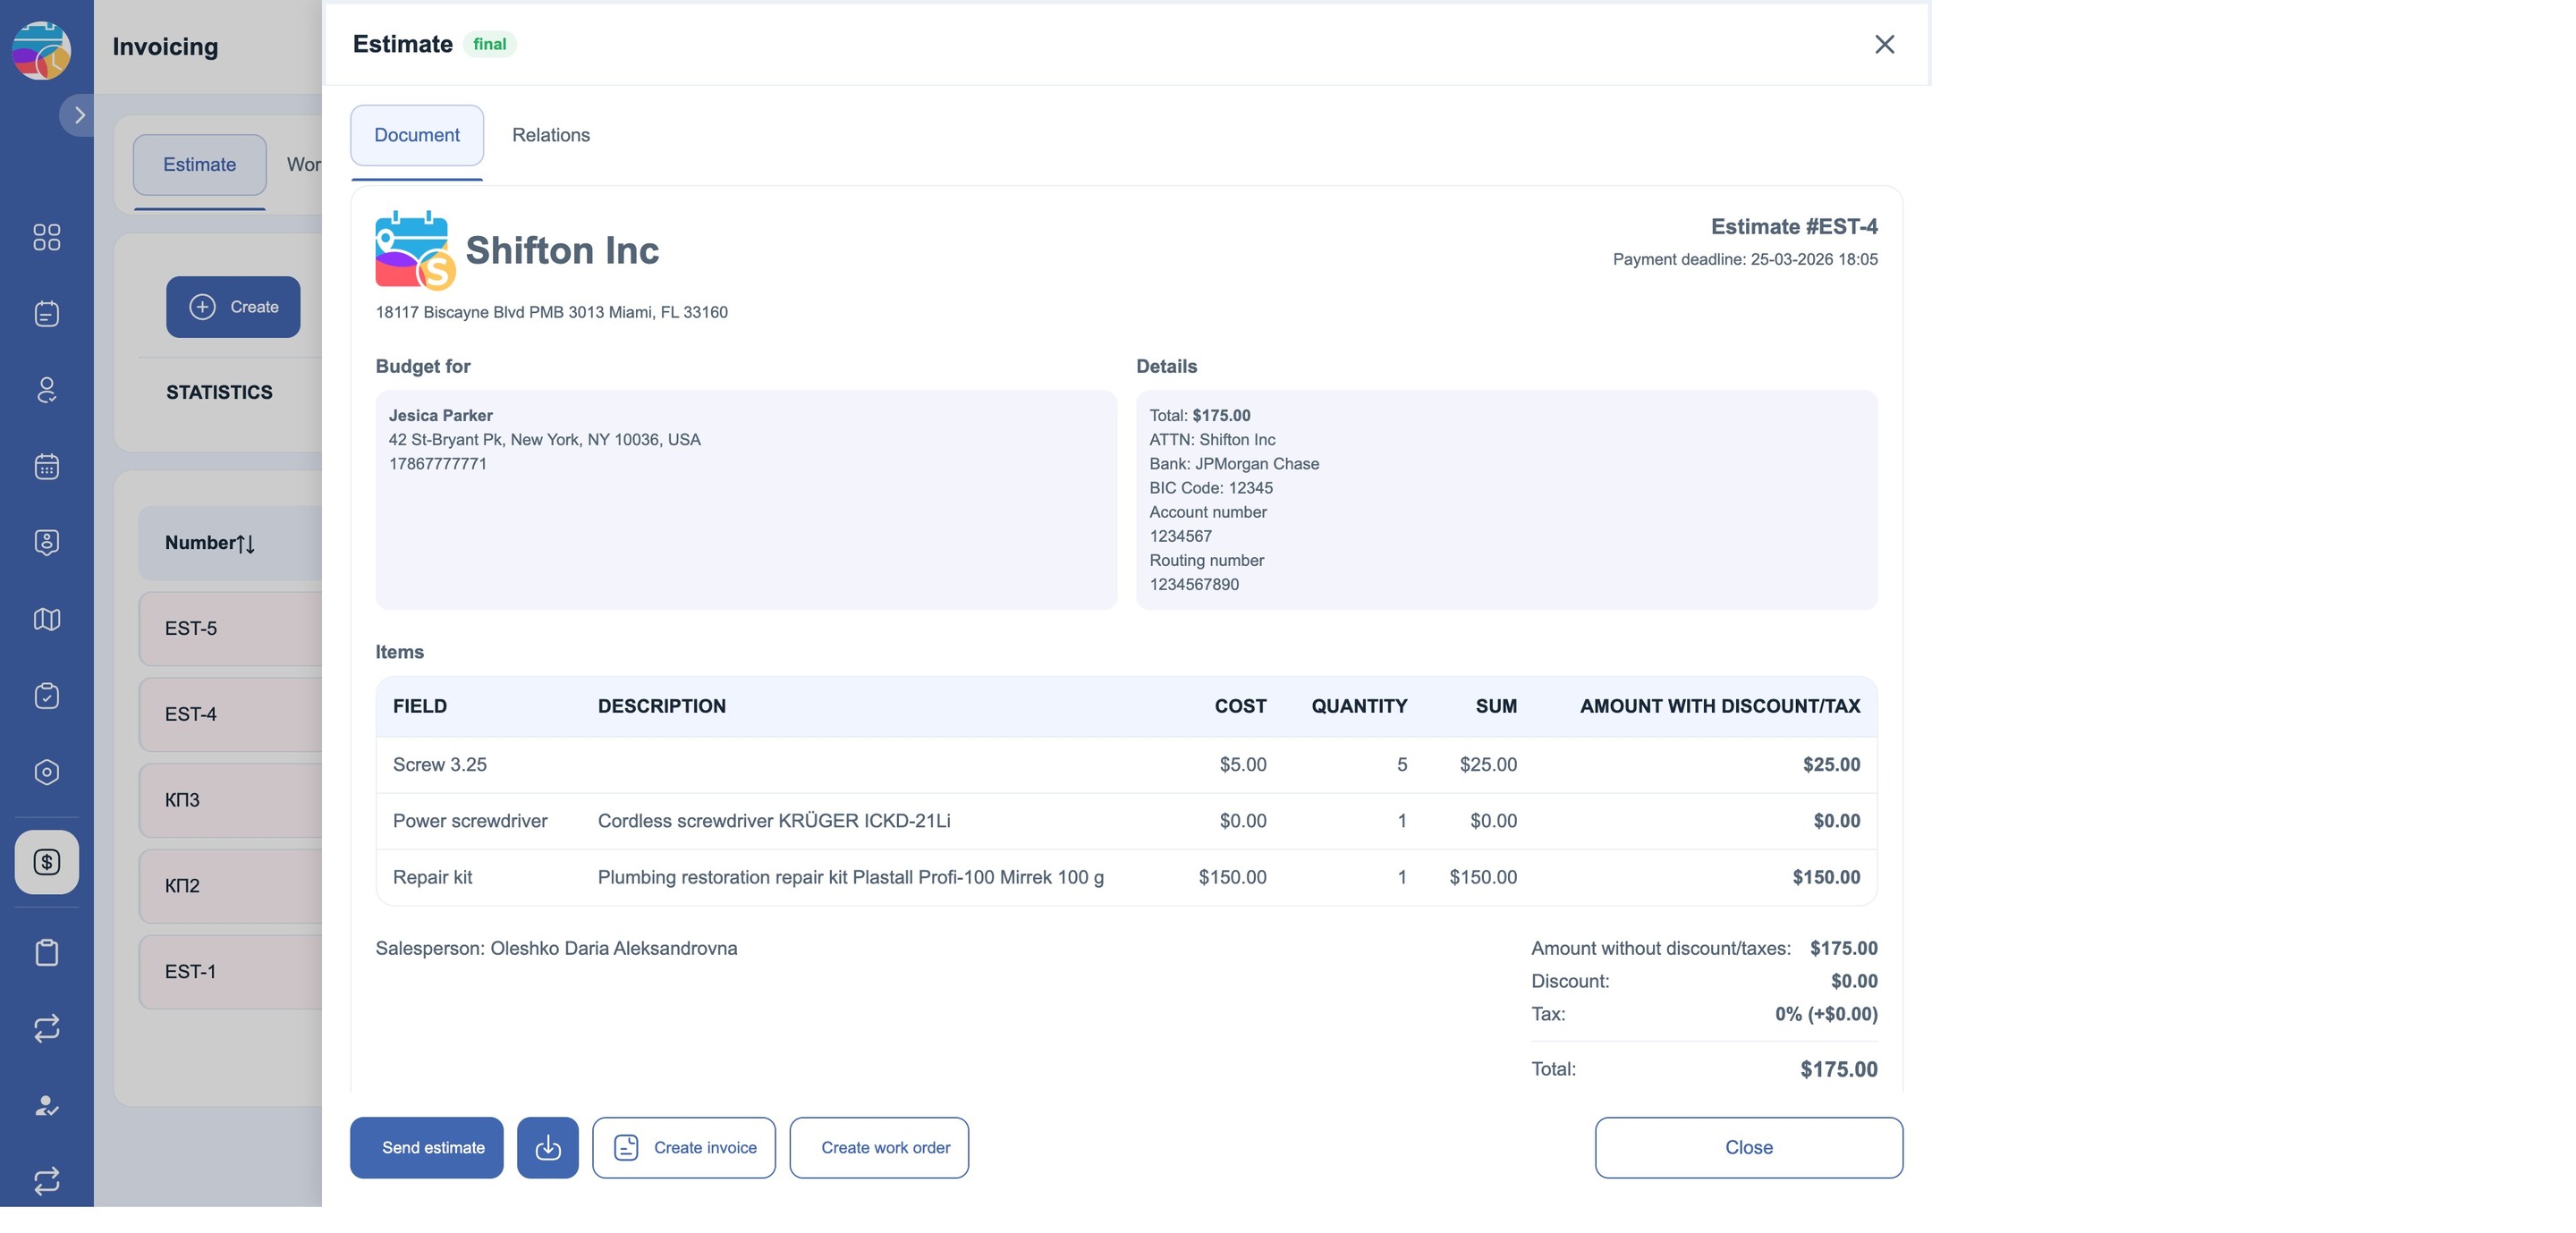Open the person icon in the sidebar

pos(47,390)
